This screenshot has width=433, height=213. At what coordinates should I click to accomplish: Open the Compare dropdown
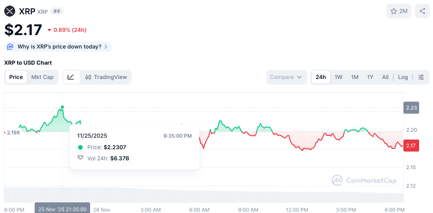(287, 77)
